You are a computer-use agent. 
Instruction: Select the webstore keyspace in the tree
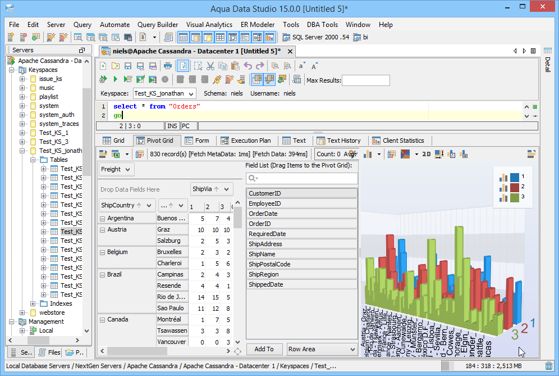(x=52, y=313)
